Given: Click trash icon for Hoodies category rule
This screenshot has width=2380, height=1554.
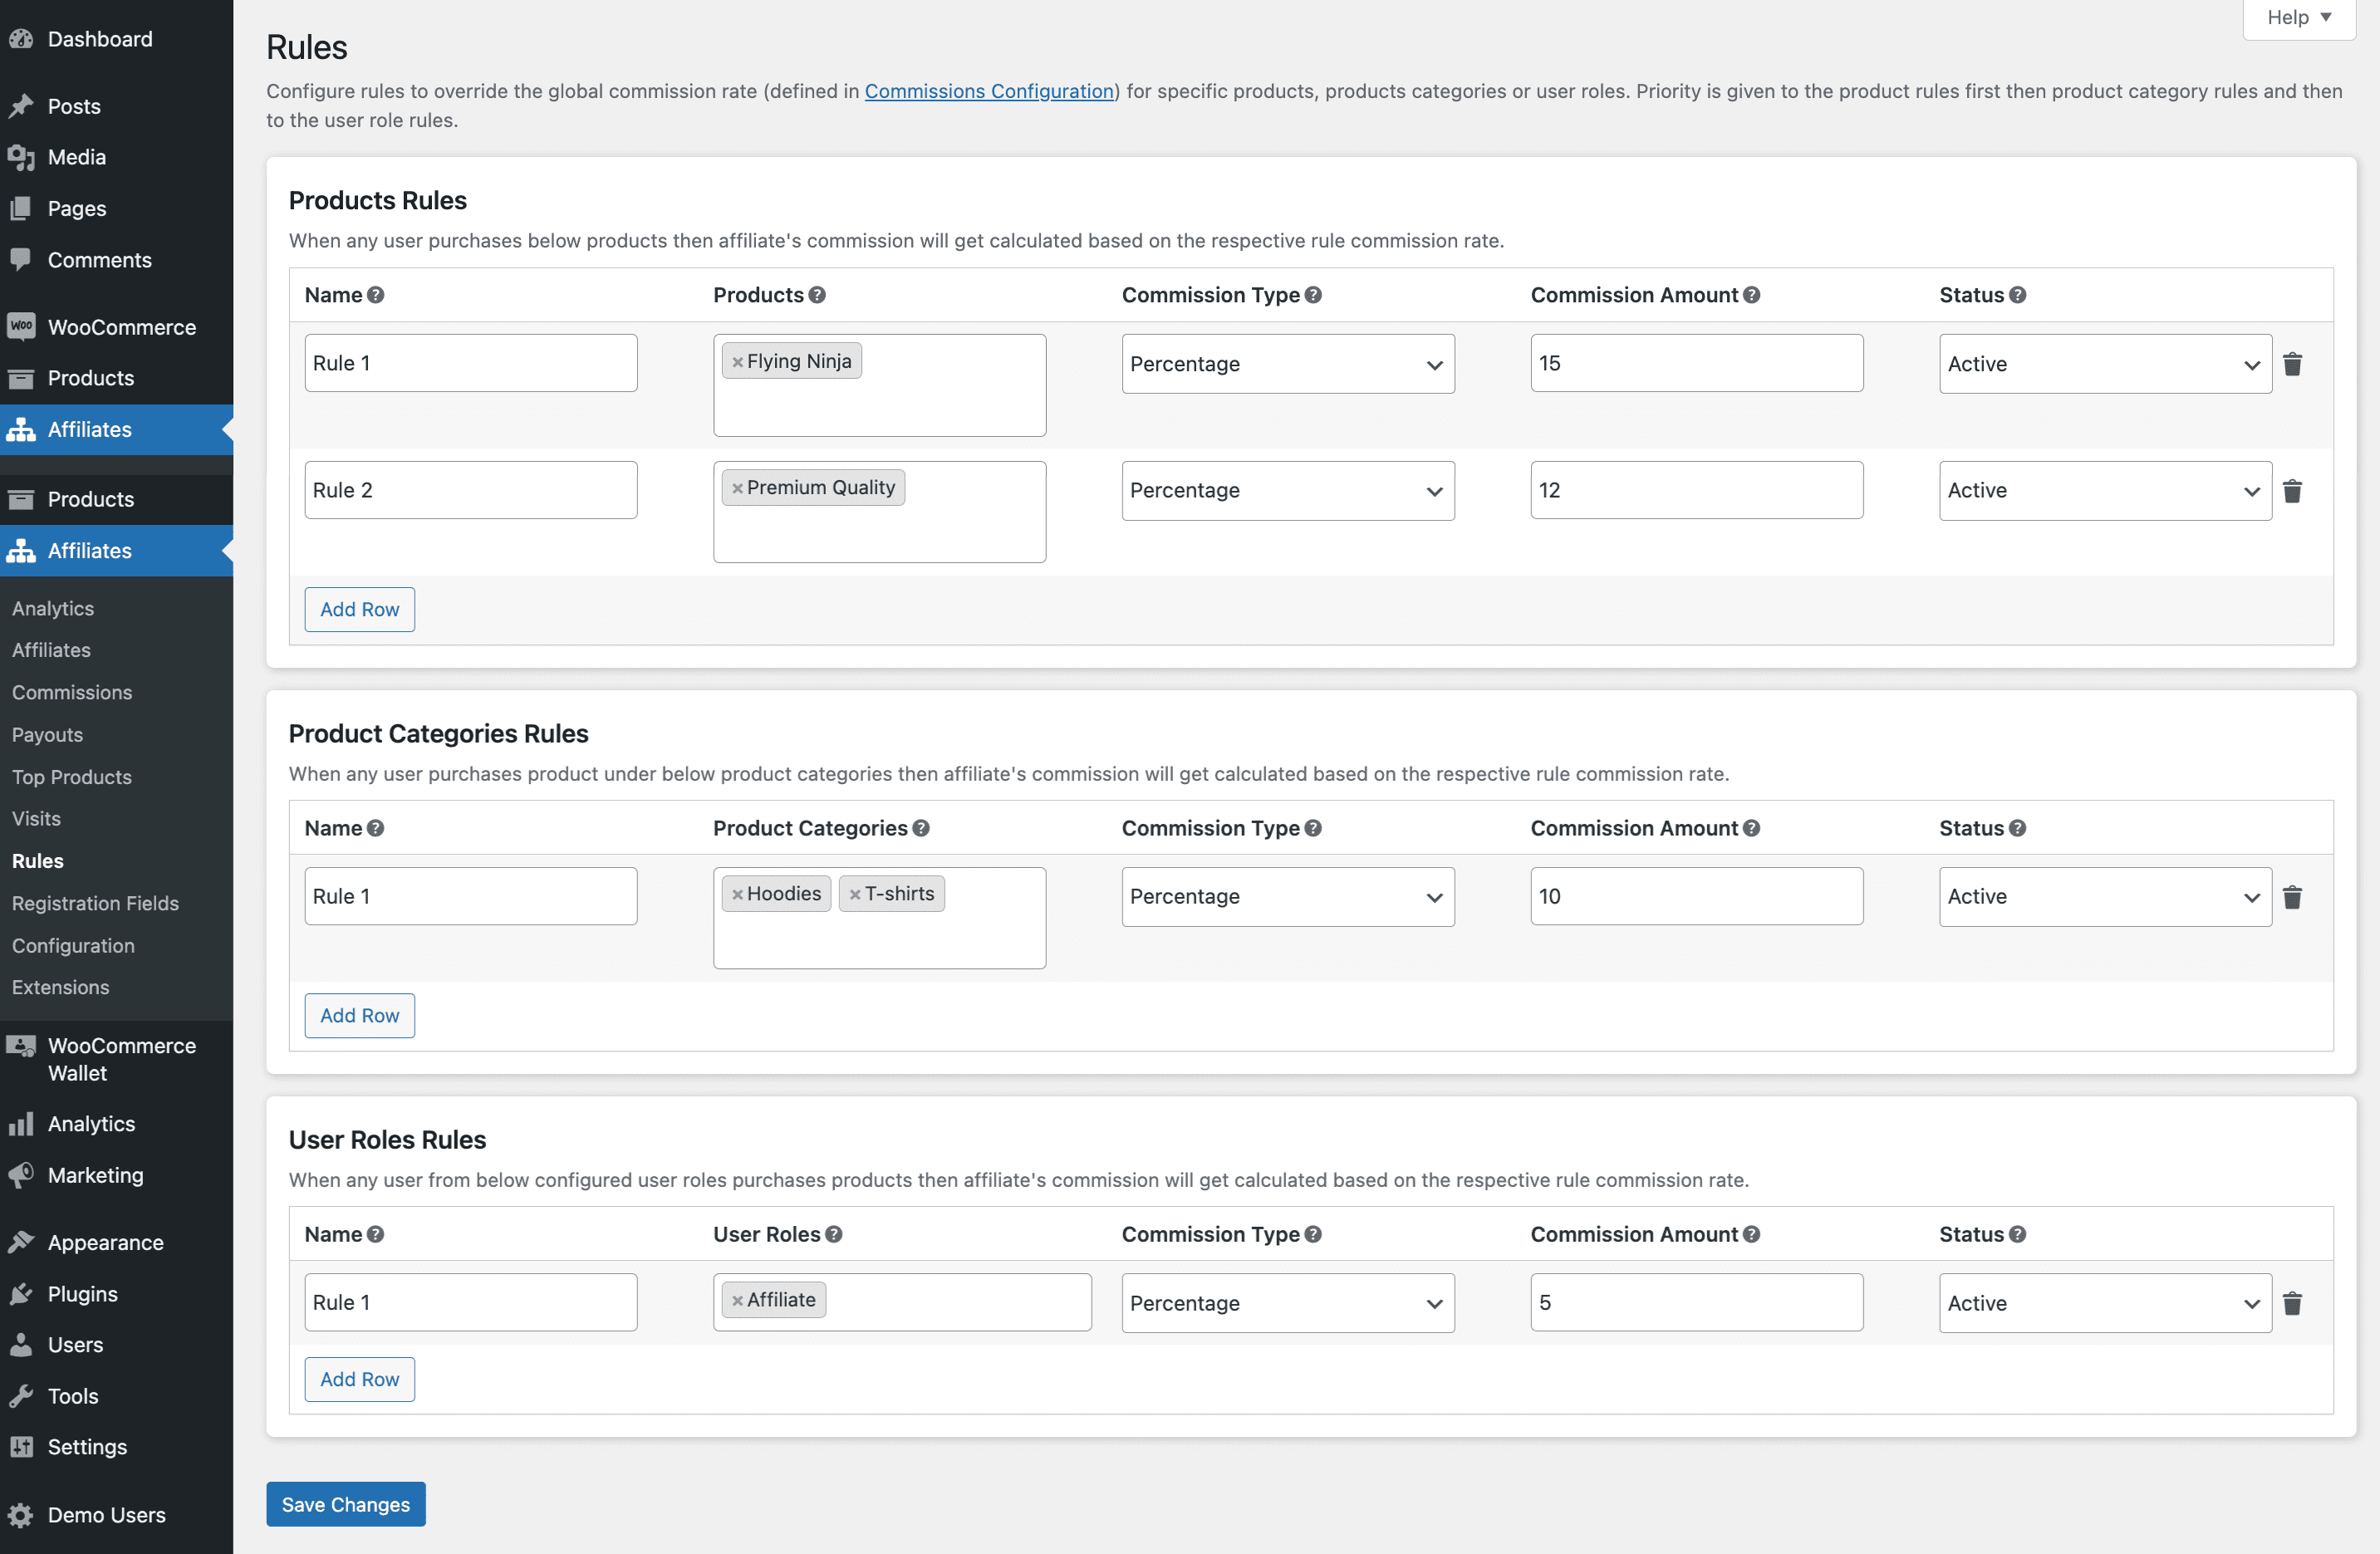Looking at the screenshot, I should point(2292,897).
